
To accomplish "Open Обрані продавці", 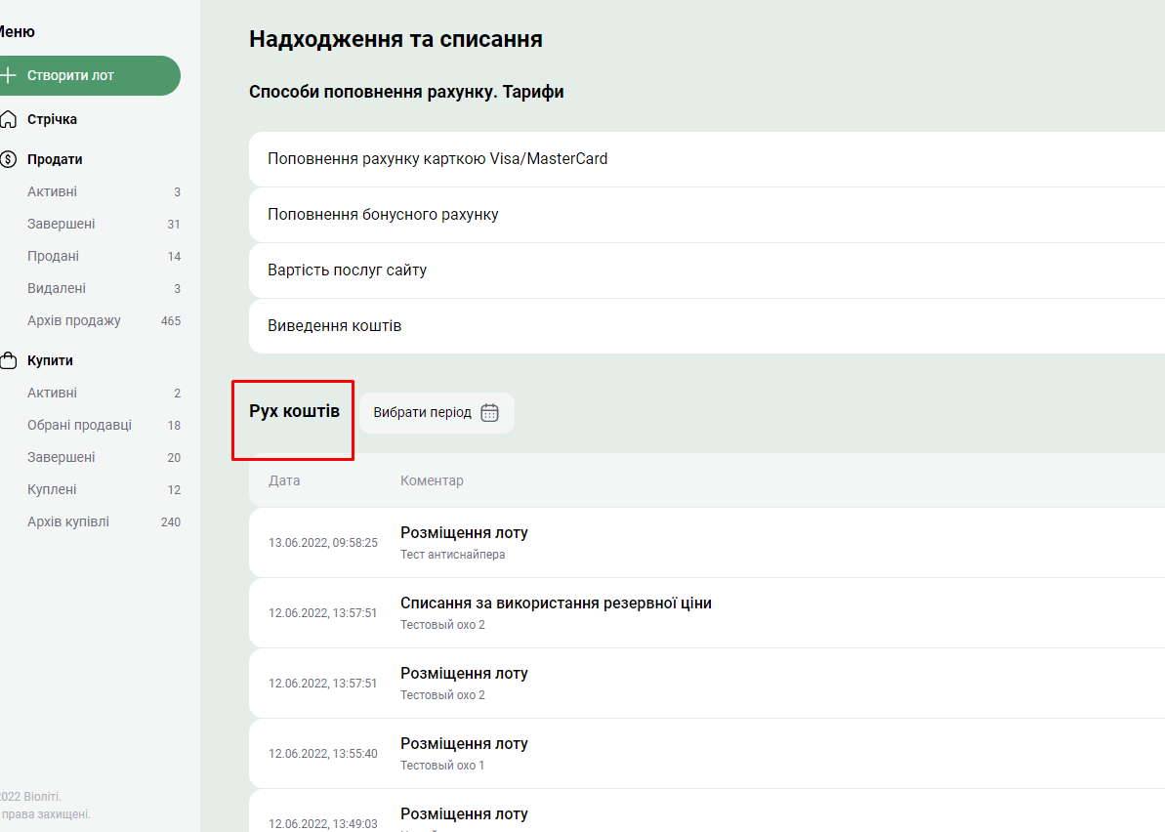I will click(79, 425).
